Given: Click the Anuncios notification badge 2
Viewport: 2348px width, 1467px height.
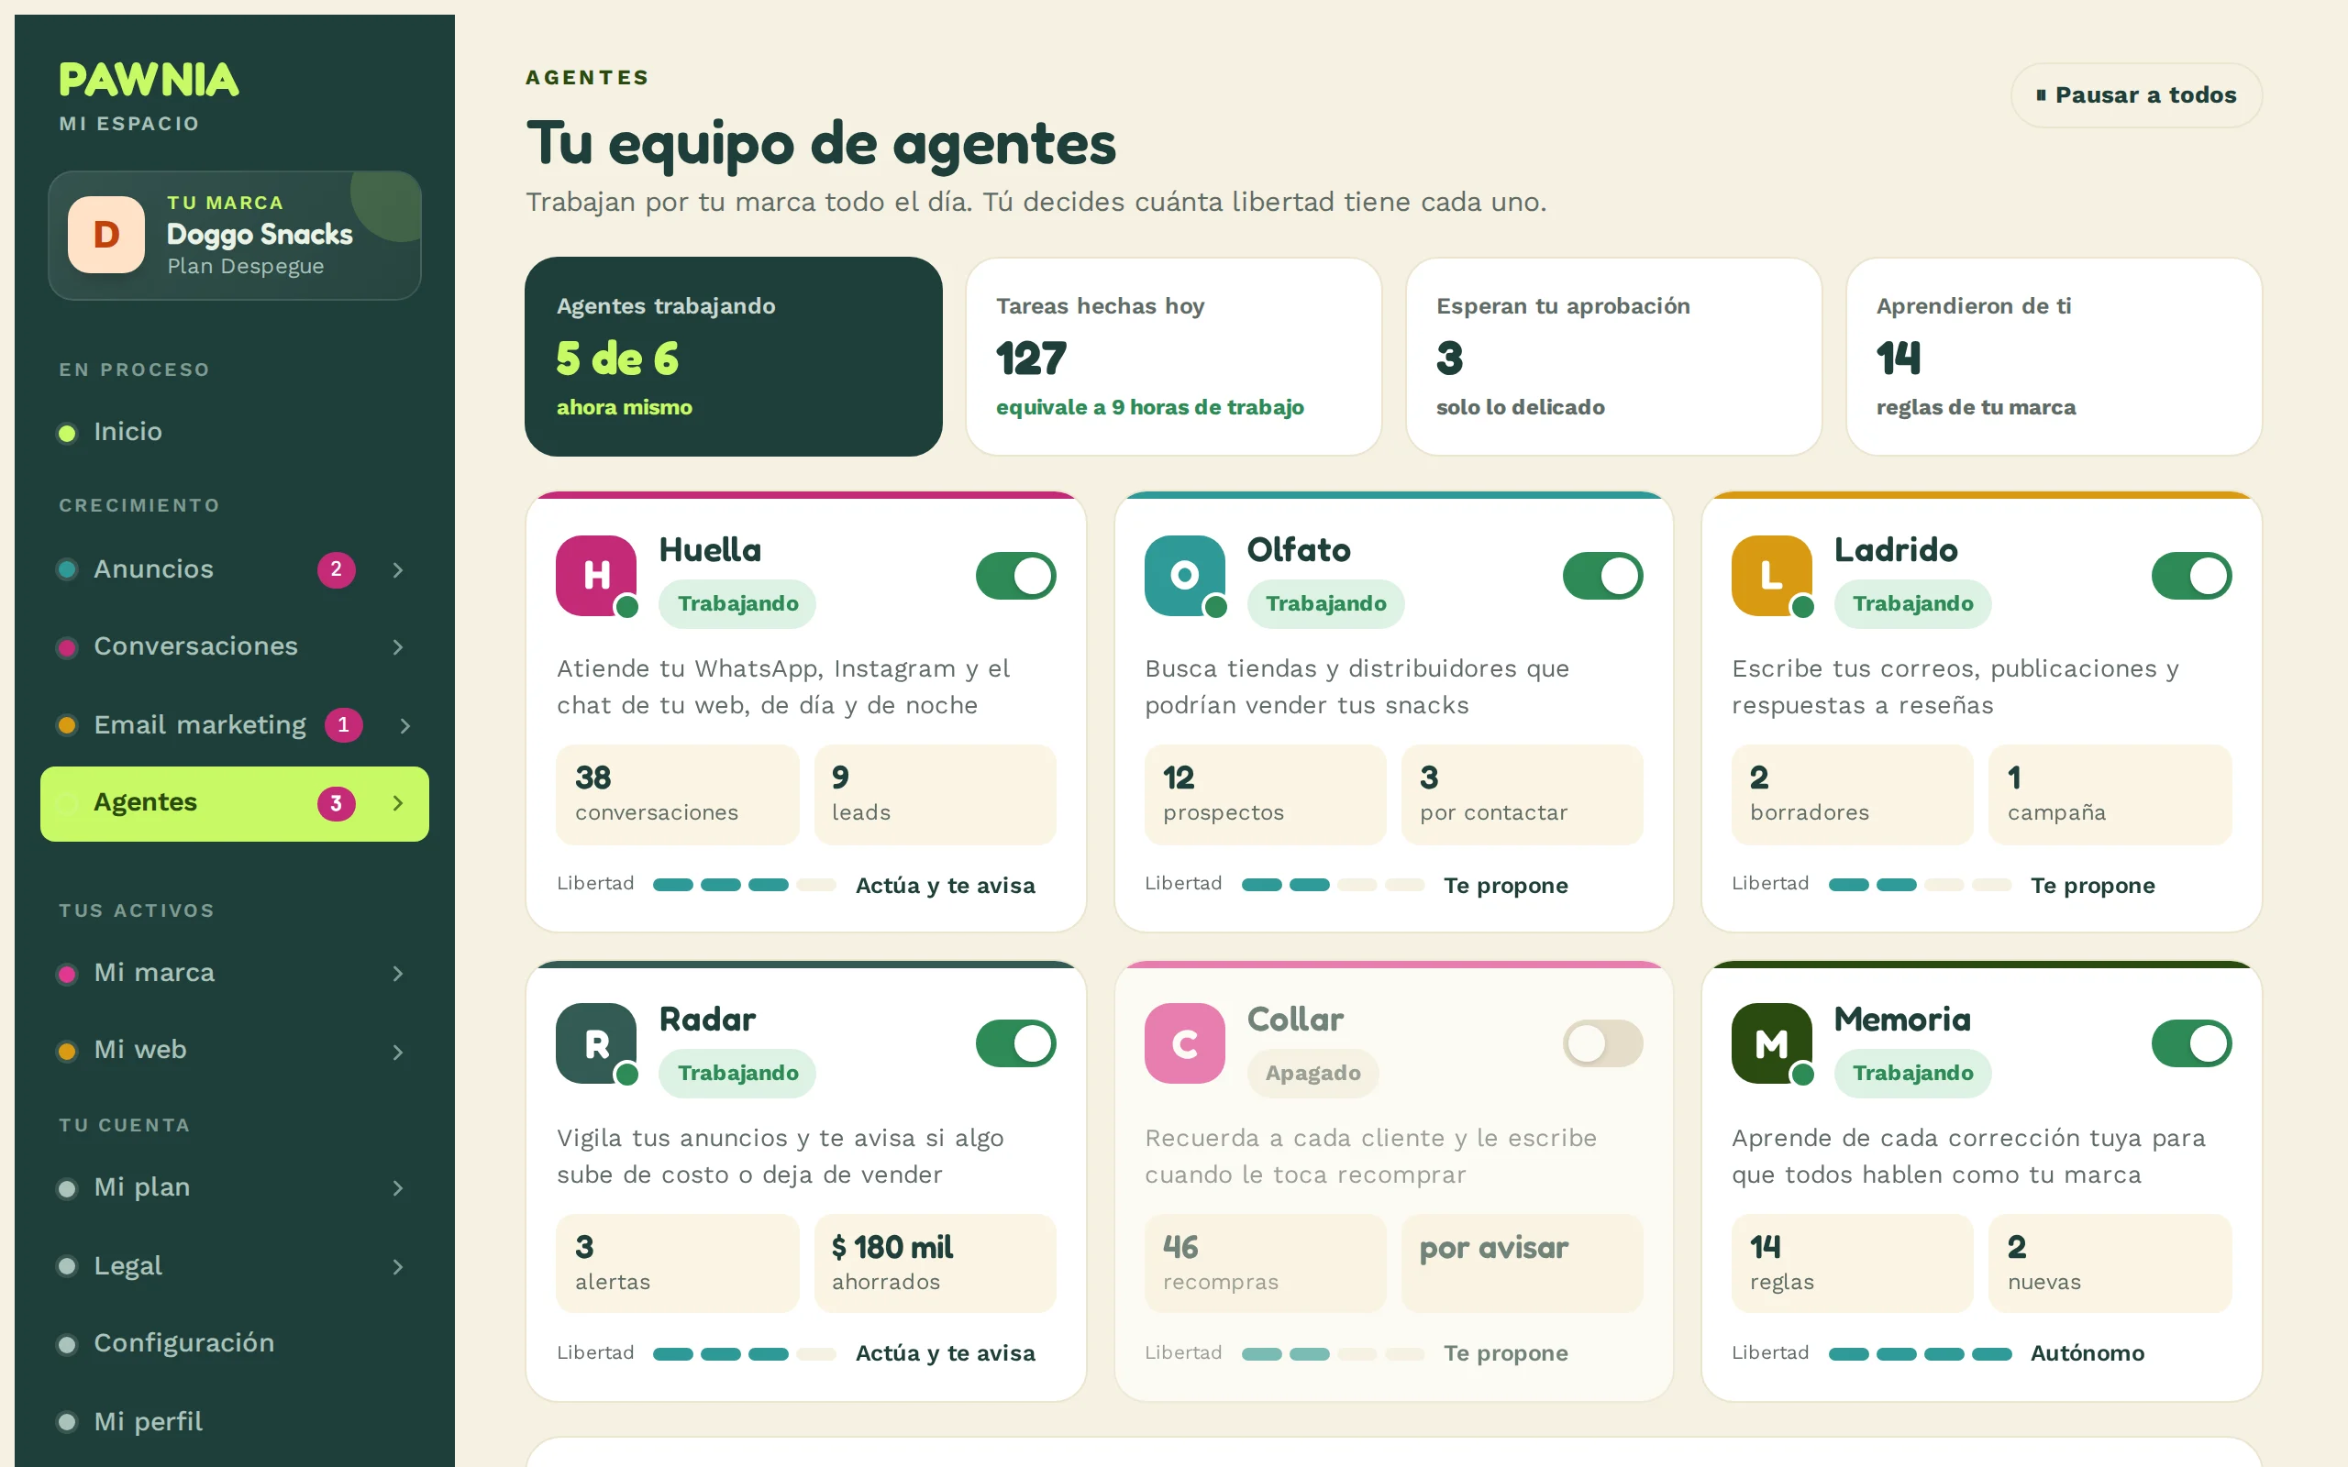Looking at the screenshot, I should (x=336, y=569).
